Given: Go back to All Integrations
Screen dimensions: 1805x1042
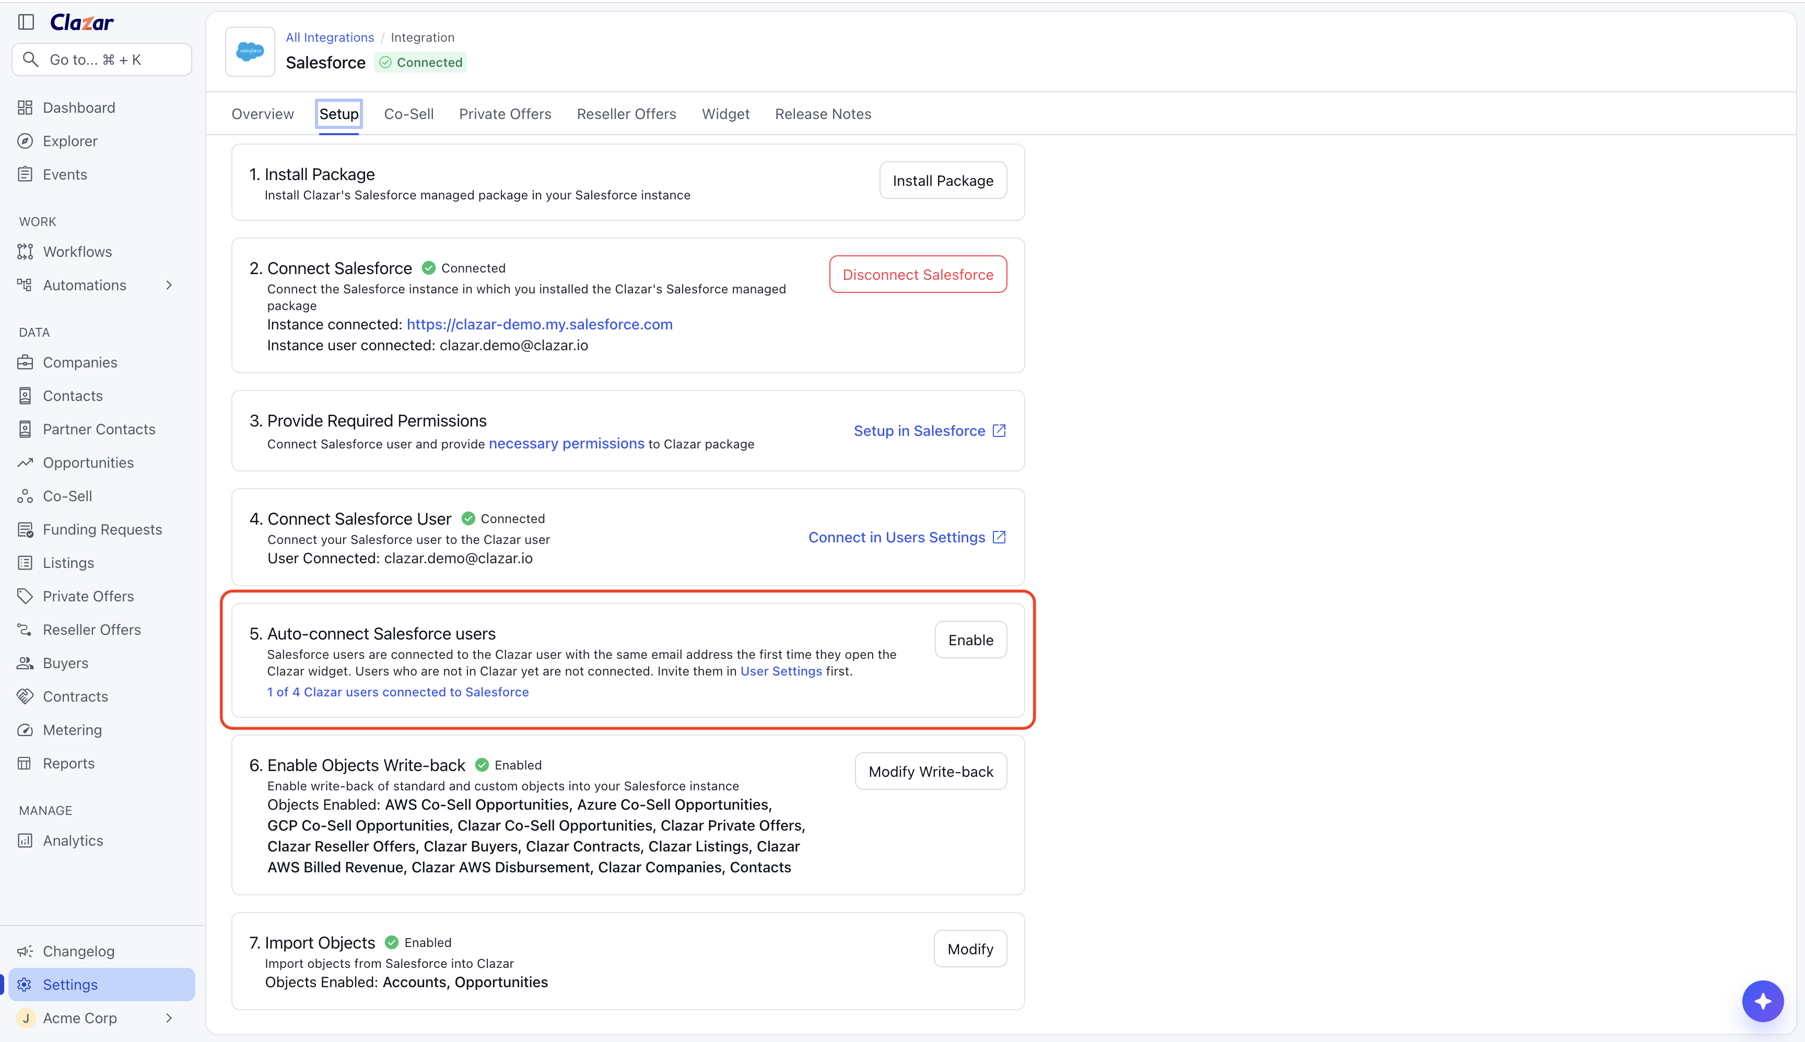Looking at the screenshot, I should pos(330,37).
